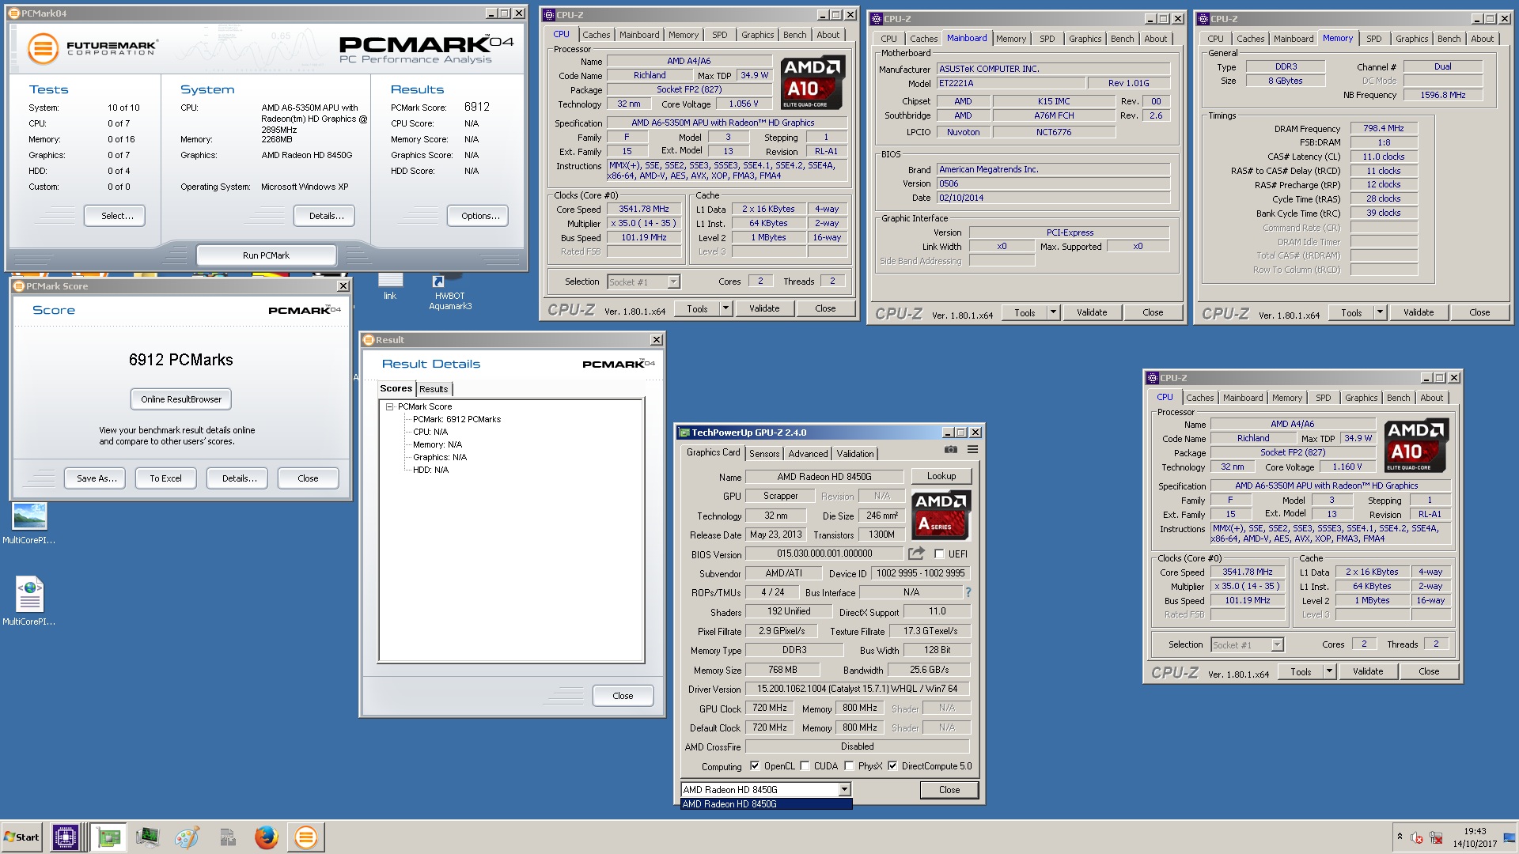Click Close button in Result Details window

pyautogui.click(x=623, y=696)
